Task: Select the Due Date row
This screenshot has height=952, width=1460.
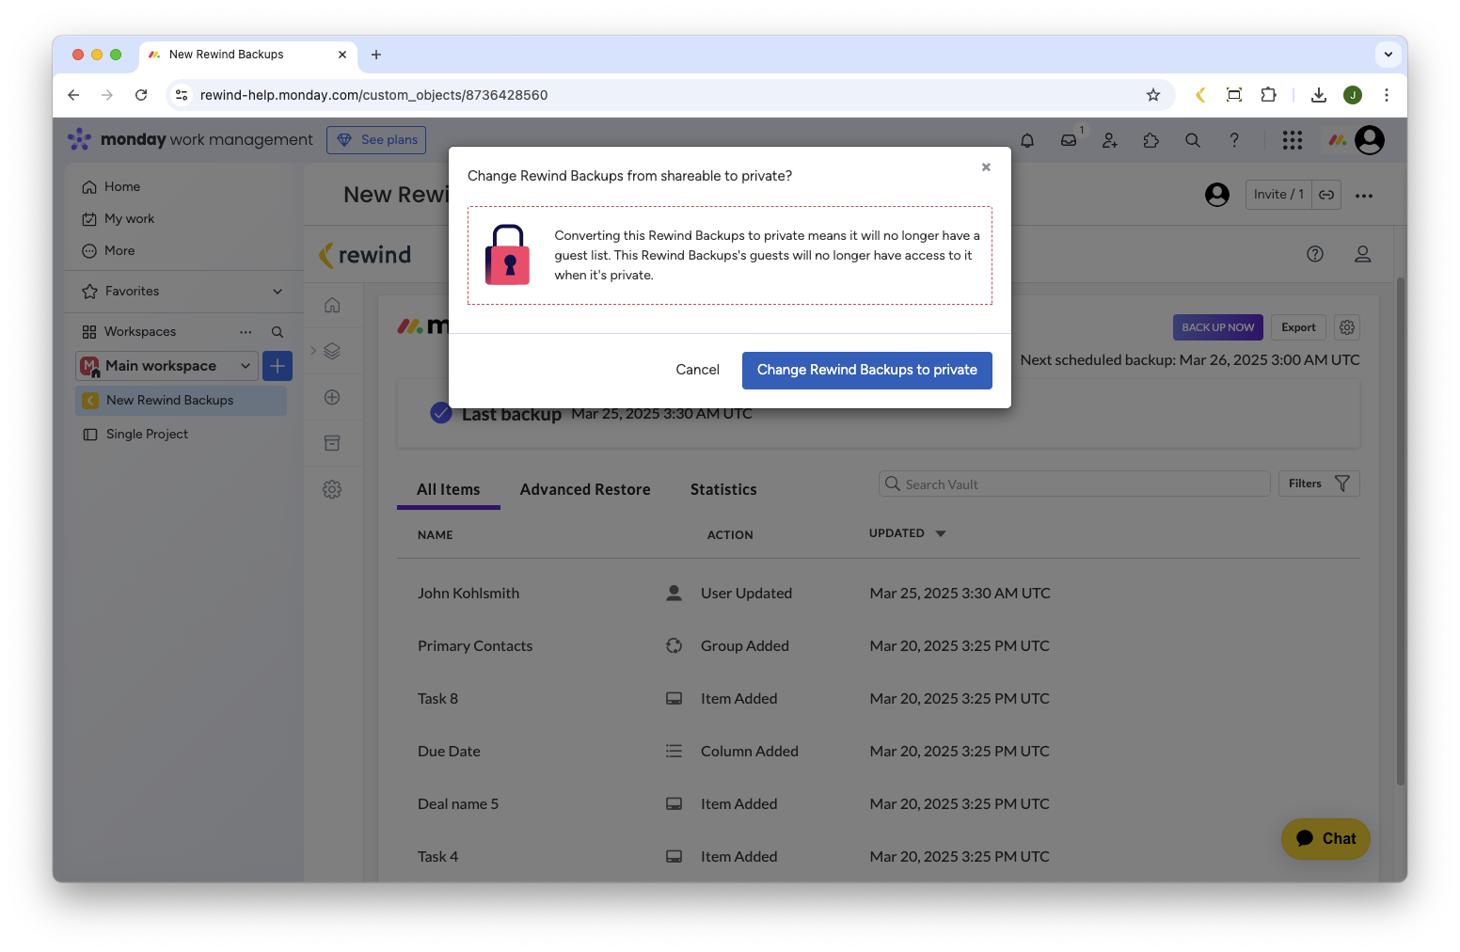Action: (x=879, y=752)
